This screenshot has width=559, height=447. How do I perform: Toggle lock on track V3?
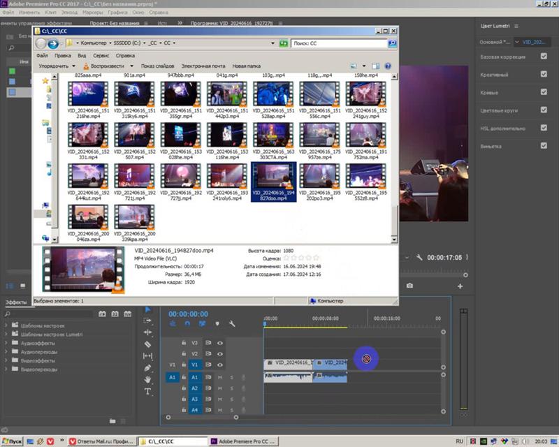184,343
